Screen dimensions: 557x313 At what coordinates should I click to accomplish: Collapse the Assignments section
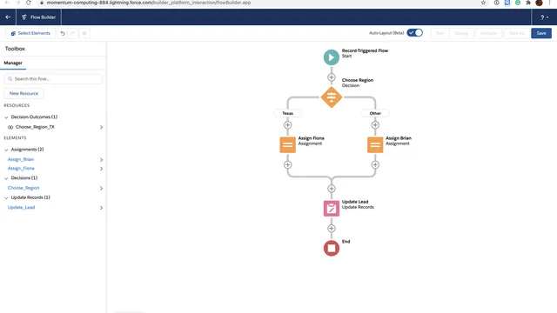tap(6, 150)
